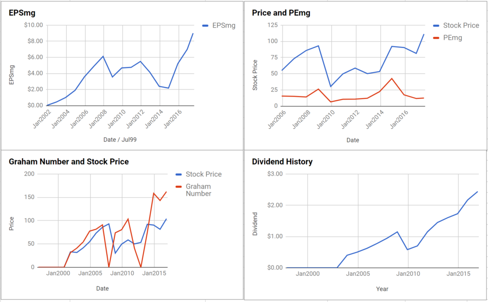Click the $3.00 label on Dividend axis
Viewport: 488px width, 302px height.
[x=275, y=174]
